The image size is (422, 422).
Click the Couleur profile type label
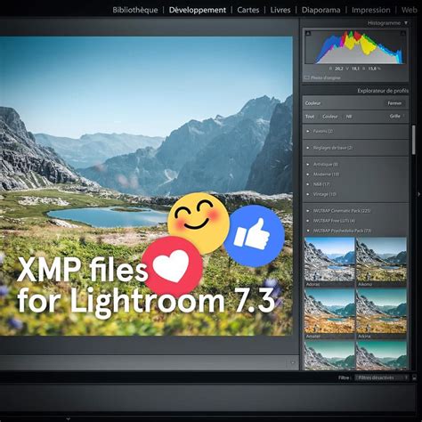tap(312, 103)
